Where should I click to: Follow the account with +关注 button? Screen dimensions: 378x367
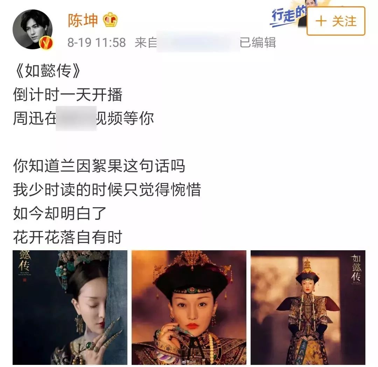336,21
